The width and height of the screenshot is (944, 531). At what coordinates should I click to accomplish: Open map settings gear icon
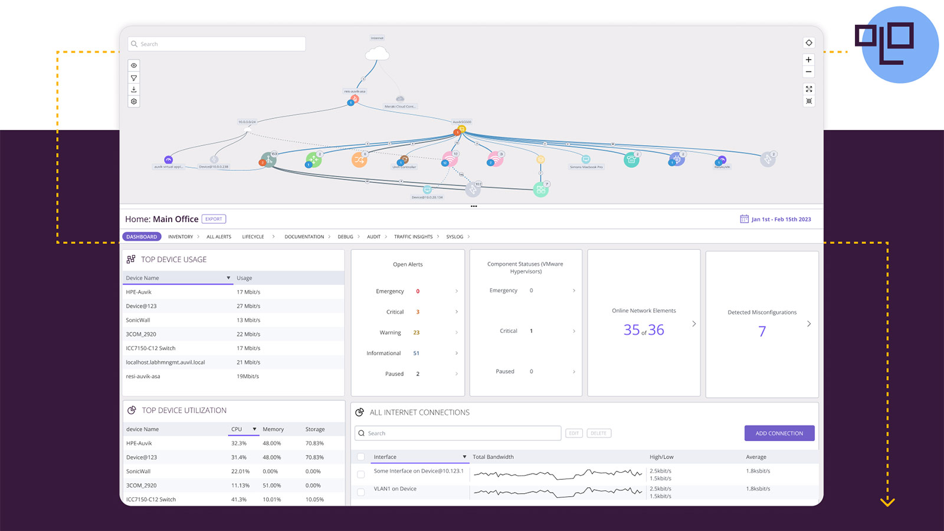click(x=134, y=101)
